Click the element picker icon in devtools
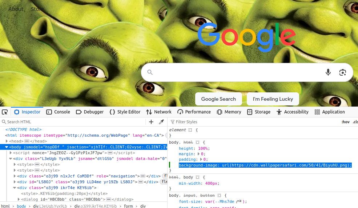The width and height of the screenshot is (358, 208). [x=5, y=112]
